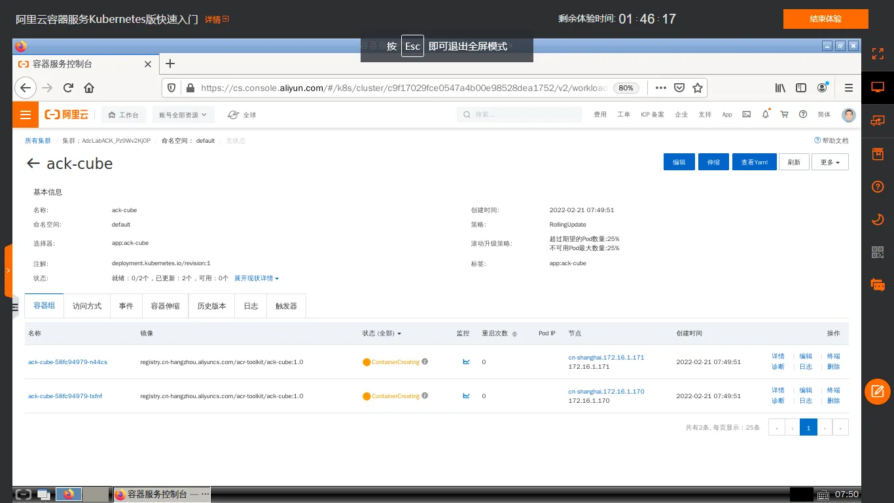Open node link cn-shanghai.172.16.1.170

(x=606, y=391)
